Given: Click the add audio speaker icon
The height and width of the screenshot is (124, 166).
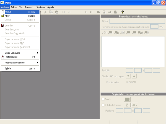Looking at the screenshot, I should pyautogui.click(x=104, y=33).
